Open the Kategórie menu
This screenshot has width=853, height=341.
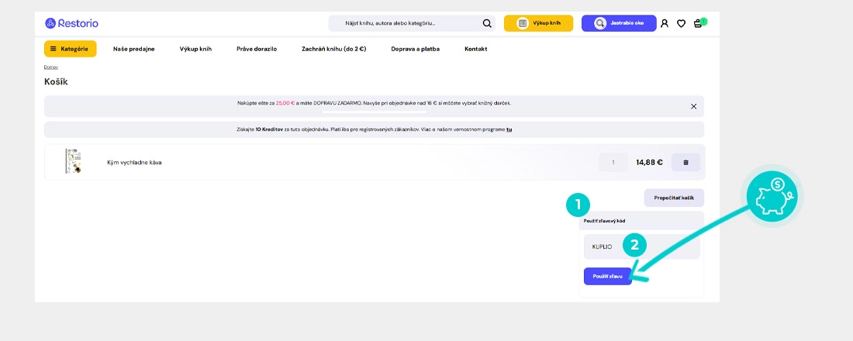point(70,49)
